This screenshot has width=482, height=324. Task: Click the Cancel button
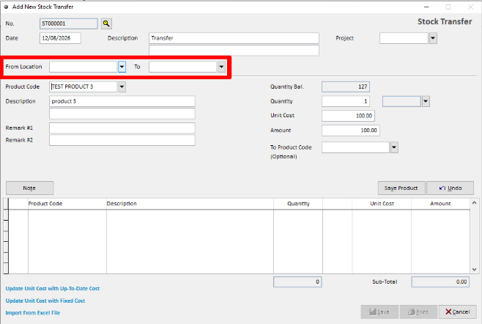click(458, 312)
